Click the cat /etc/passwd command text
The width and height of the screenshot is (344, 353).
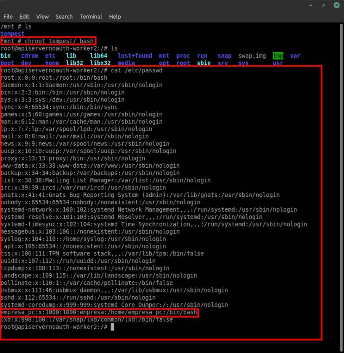coord(131,71)
